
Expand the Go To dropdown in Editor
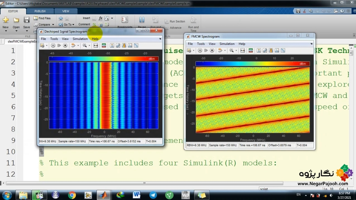pyautogui.click(x=73, y=25)
